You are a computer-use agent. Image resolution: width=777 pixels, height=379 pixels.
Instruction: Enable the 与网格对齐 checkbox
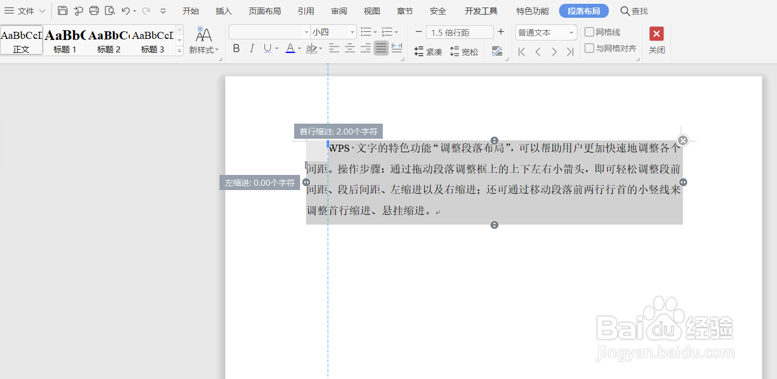[589, 48]
